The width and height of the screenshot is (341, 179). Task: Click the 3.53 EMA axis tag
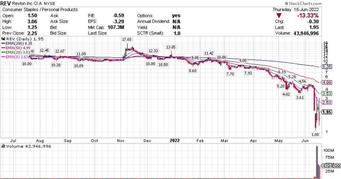pos(327,94)
